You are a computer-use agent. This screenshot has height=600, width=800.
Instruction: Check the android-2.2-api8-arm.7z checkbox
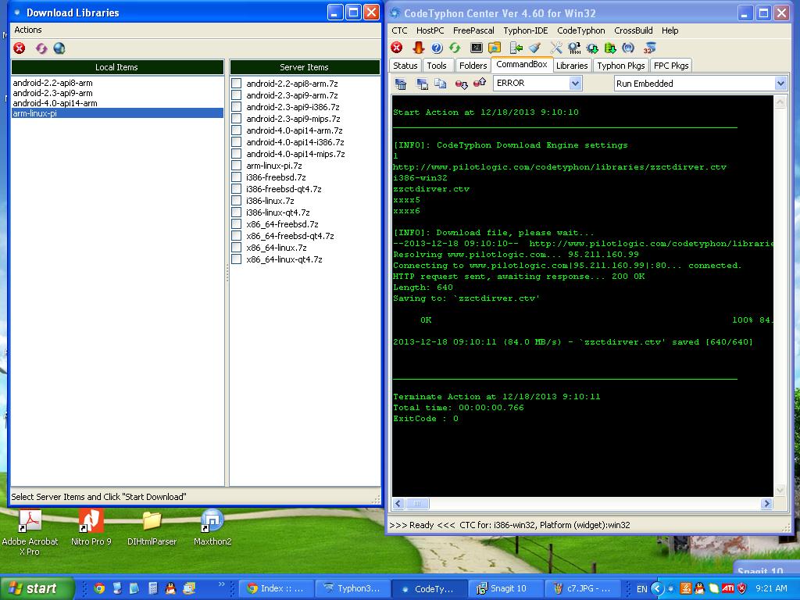pyautogui.click(x=236, y=83)
